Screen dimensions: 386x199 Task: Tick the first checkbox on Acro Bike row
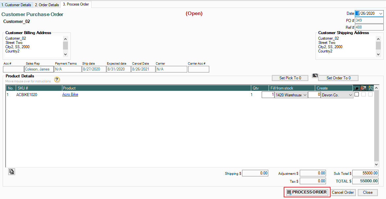tap(357, 94)
